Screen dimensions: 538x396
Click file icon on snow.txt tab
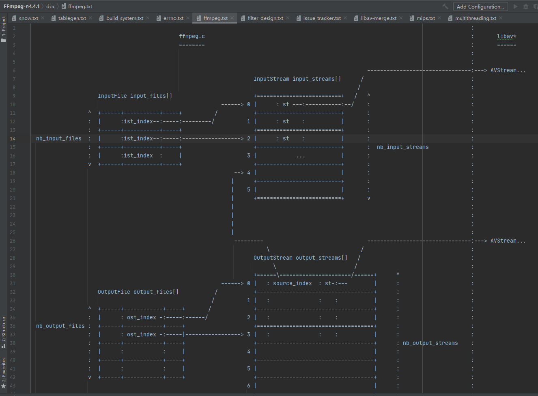click(14, 18)
